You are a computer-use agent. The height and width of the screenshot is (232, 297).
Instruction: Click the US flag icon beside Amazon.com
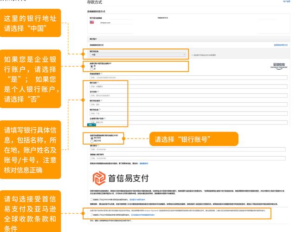pyautogui.click(x=92, y=22)
